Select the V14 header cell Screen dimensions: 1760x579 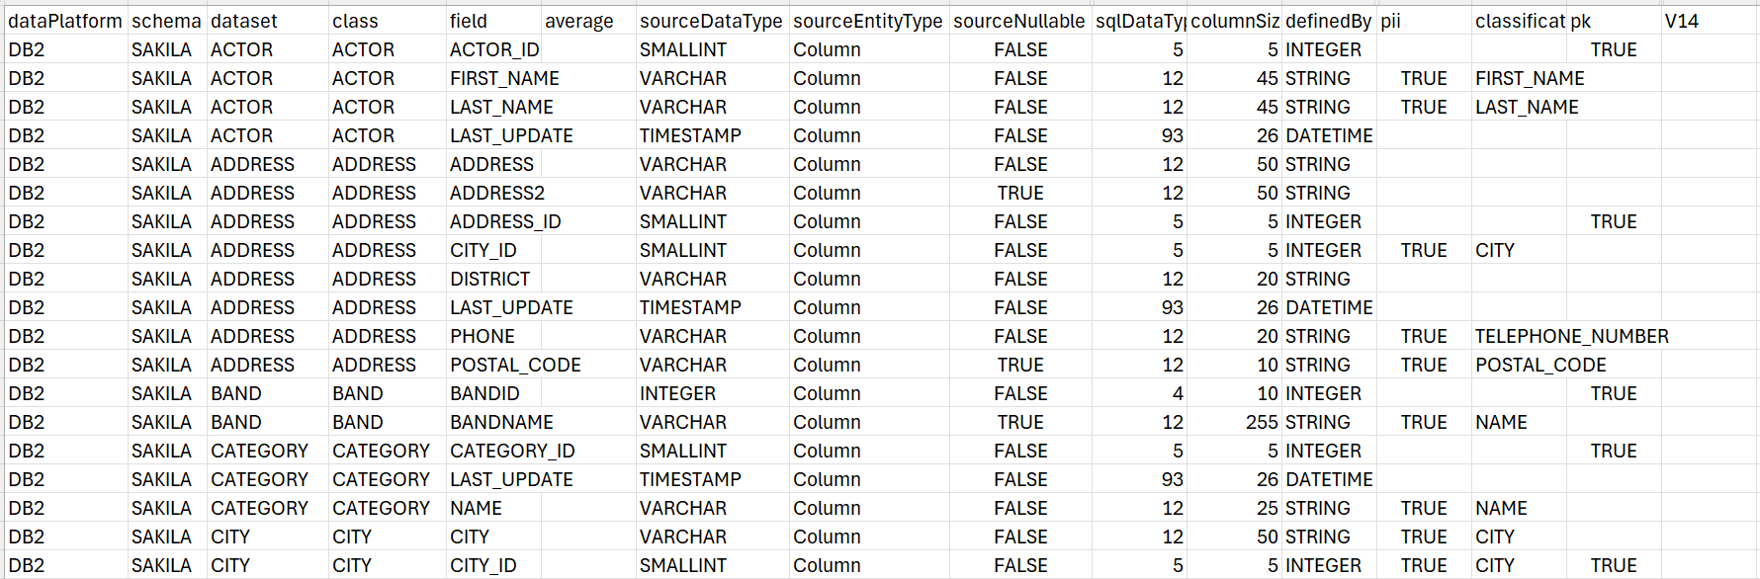(1681, 21)
